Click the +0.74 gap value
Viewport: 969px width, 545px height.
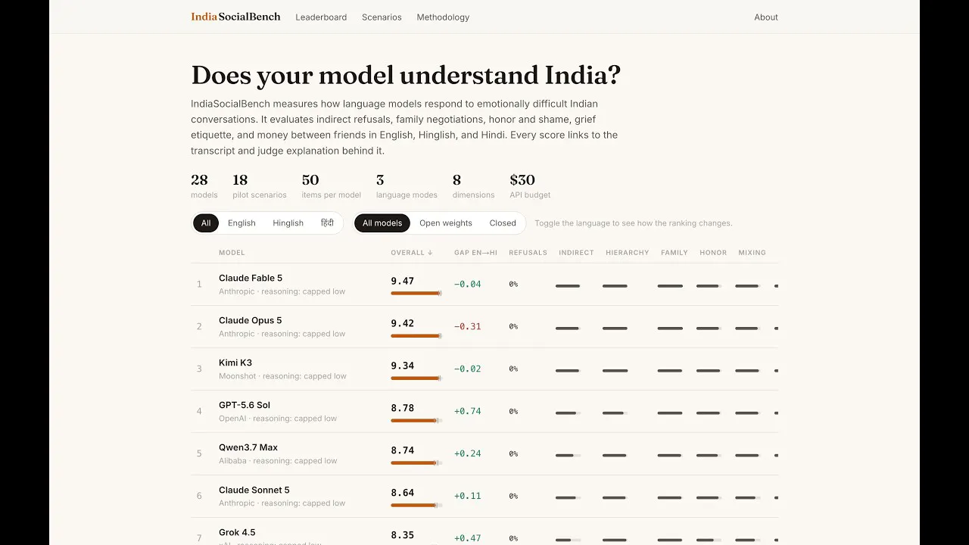pos(467,412)
